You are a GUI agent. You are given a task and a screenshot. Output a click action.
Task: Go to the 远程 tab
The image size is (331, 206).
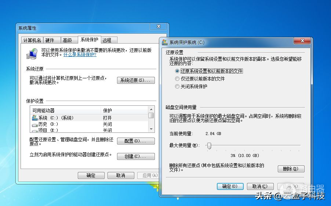(x=107, y=40)
